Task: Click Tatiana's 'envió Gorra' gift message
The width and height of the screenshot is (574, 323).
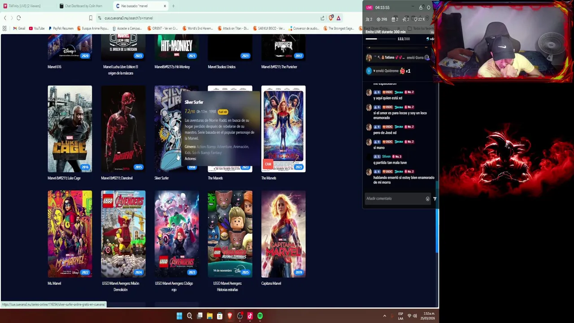Action: click(398, 58)
